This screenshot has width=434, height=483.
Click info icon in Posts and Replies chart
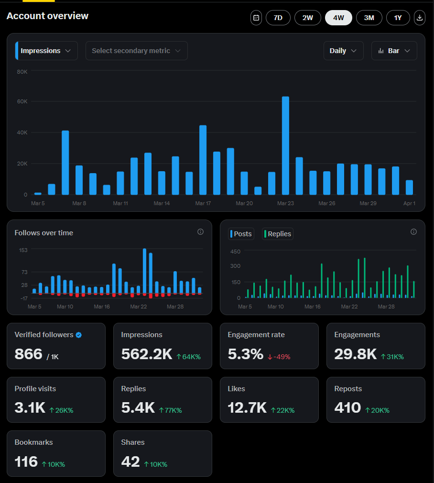[x=413, y=231]
